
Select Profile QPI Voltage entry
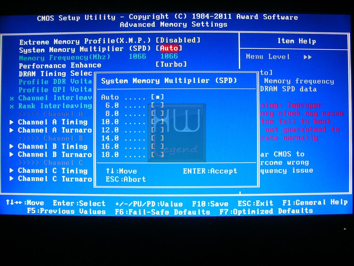coord(55,90)
